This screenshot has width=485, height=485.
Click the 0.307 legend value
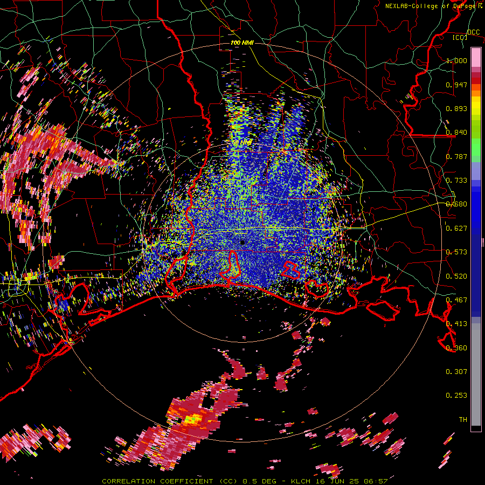pyautogui.click(x=456, y=372)
